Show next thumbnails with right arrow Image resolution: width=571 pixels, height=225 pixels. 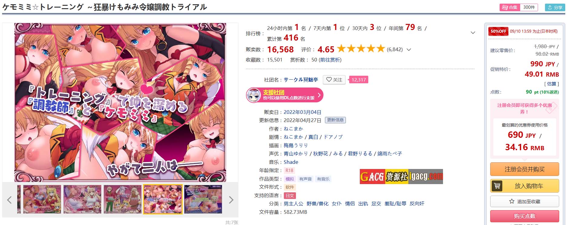pyautogui.click(x=231, y=200)
